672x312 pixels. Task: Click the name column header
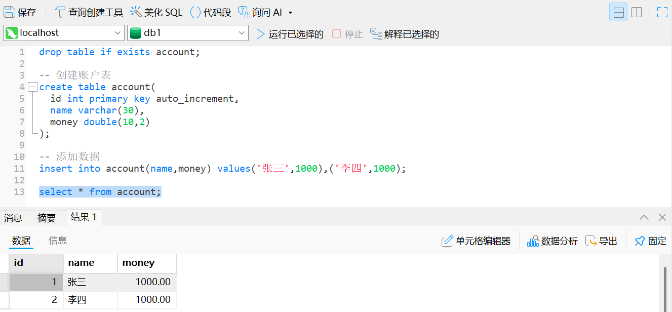[90, 263]
